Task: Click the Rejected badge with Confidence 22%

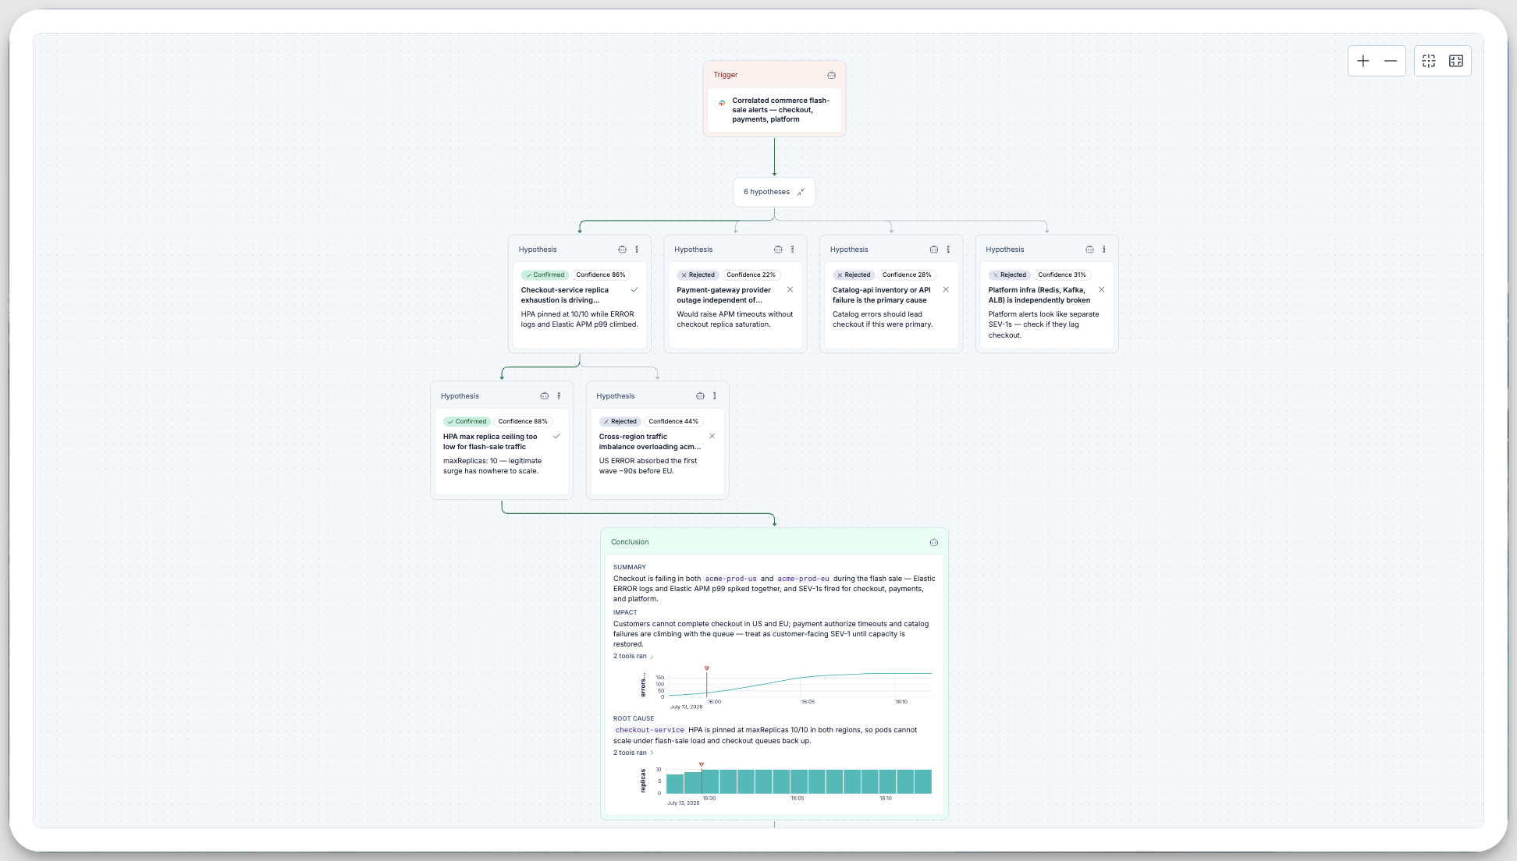Action: coord(698,275)
